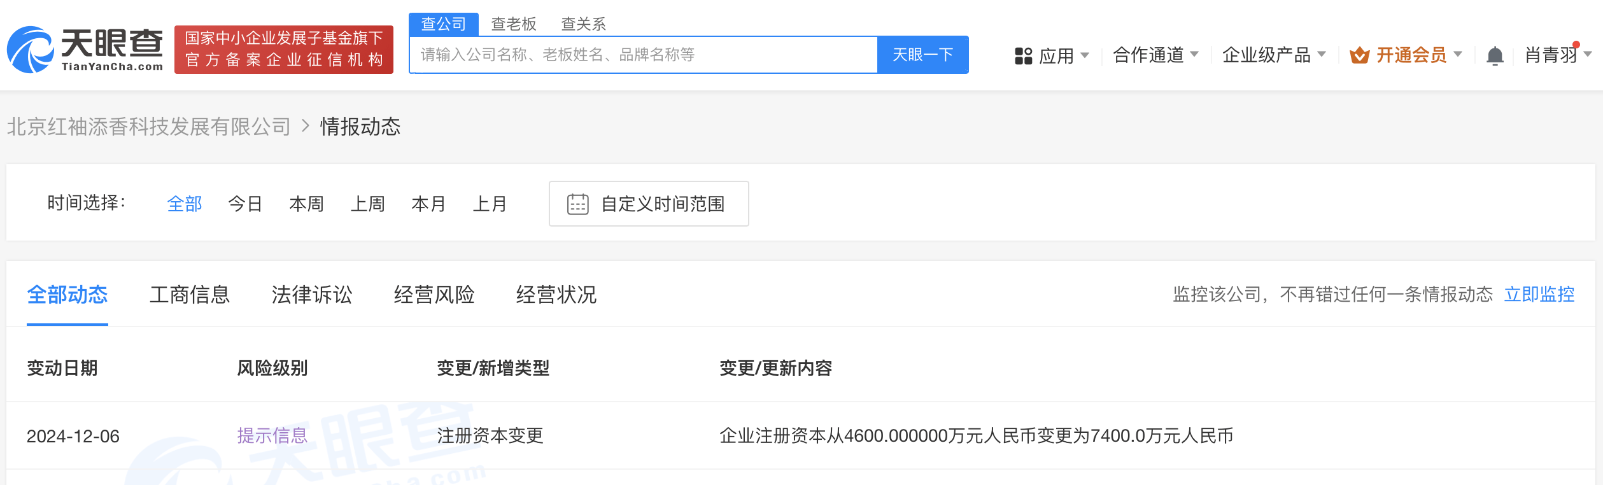Image resolution: width=1603 pixels, height=485 pixels.
Task: Filter time by 全部
Action: click(x=185, y=204)
